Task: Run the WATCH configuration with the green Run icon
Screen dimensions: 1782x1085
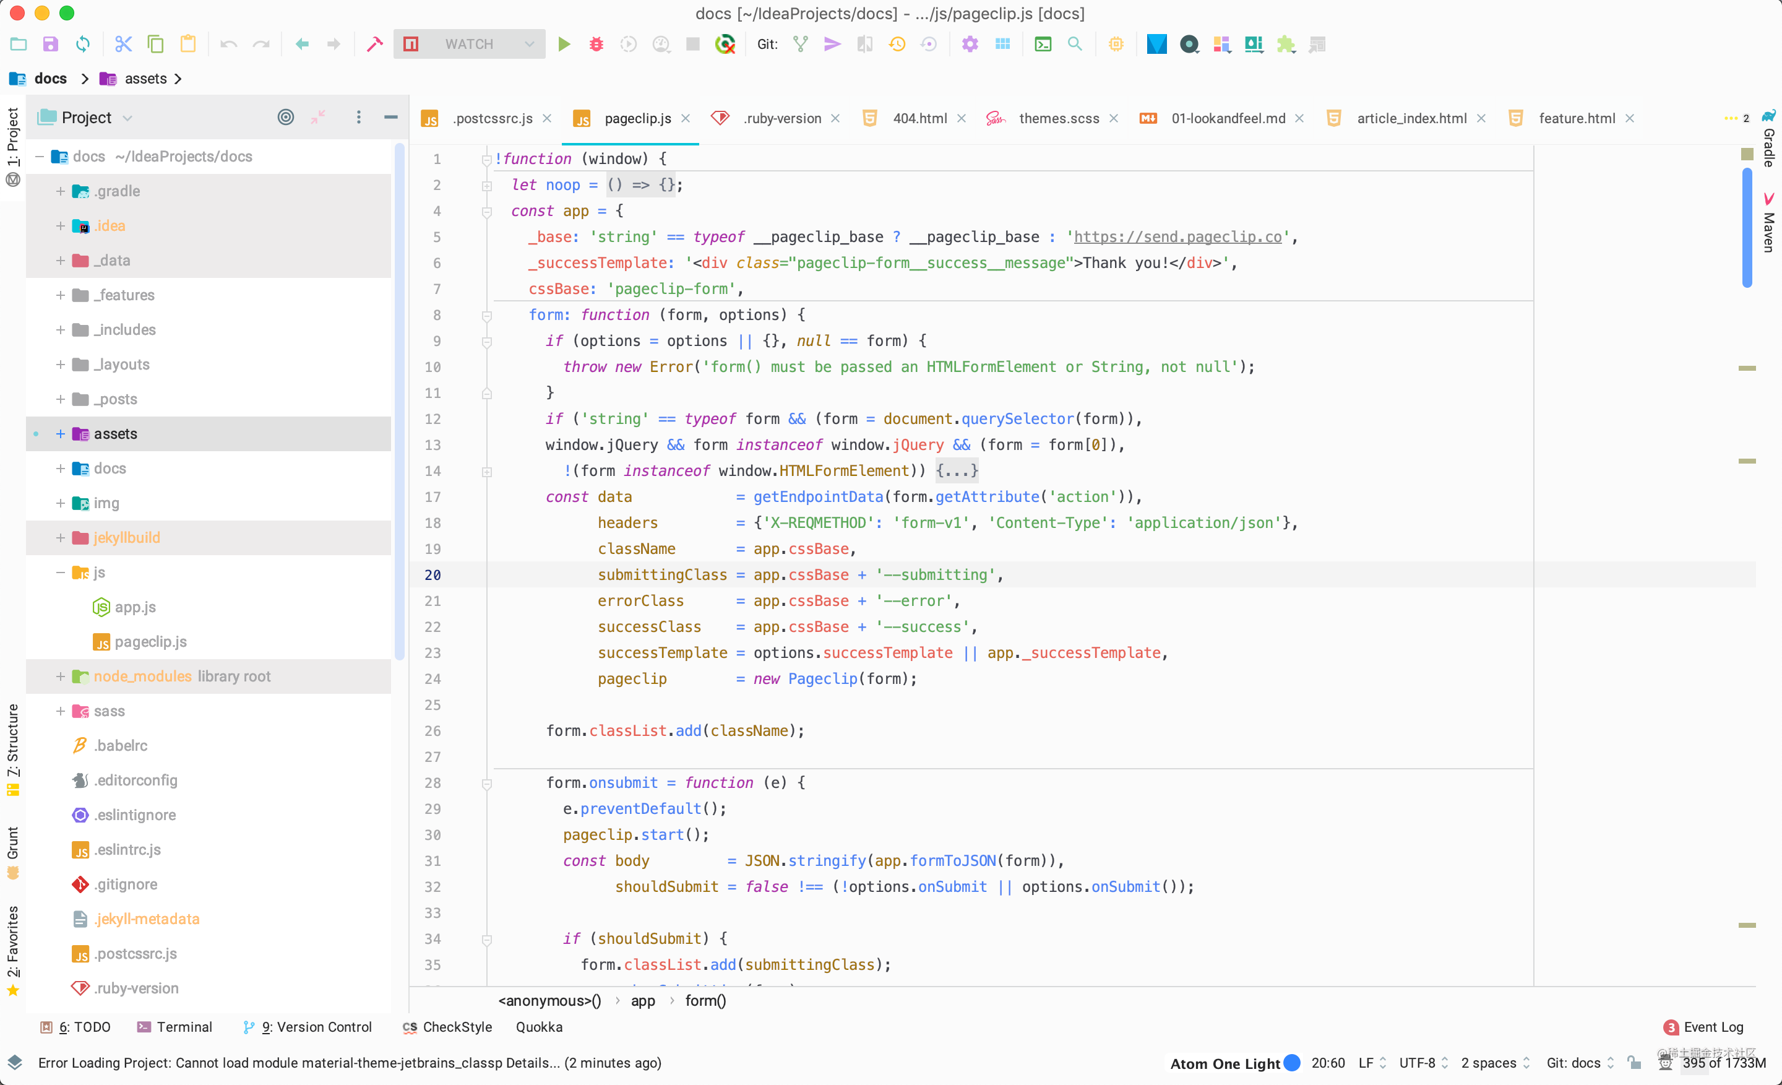Action: (564, 43)
